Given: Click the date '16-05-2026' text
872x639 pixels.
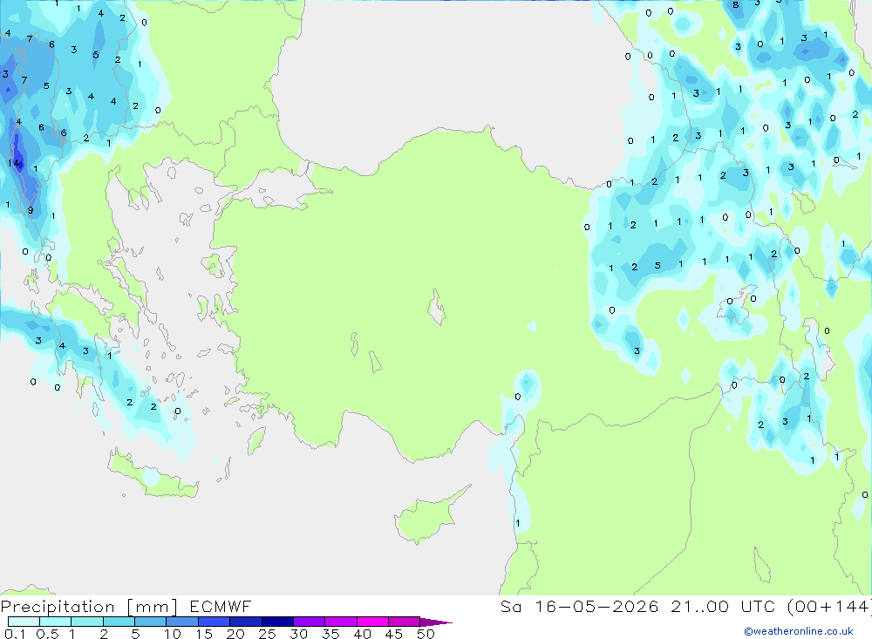Looking at the screenshot, I should (596, 606).
